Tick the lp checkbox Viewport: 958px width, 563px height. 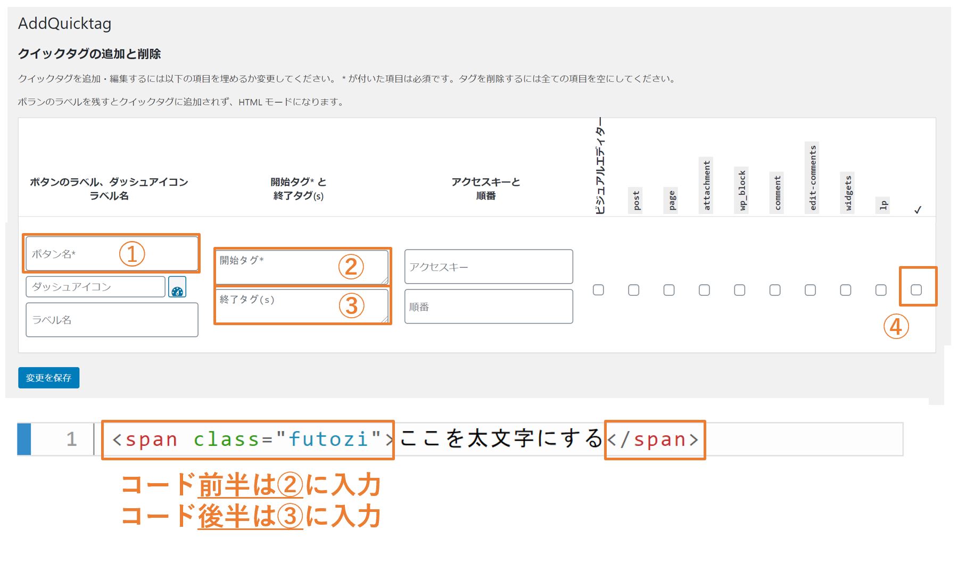pyautogui.click(x=881, y=290)
